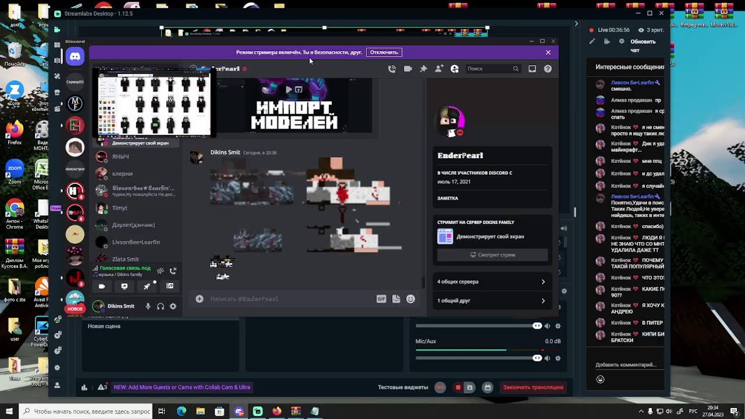Viewport: 745px width, 419px height.
Task: Open "NEW: Add More Guests or Cams" link
Action: point(182,388)
